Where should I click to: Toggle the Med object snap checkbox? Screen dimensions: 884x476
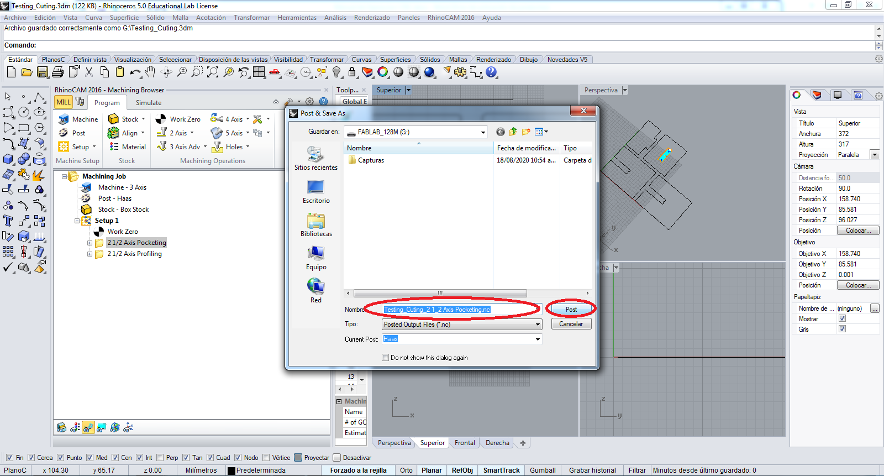point(91,458)
